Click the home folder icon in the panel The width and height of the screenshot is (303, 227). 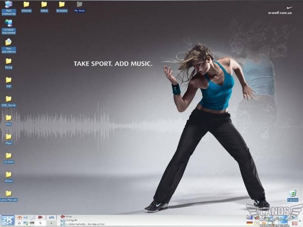pos(20,218)
